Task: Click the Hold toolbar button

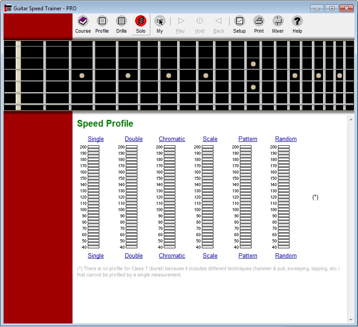Action: point(200,25)
